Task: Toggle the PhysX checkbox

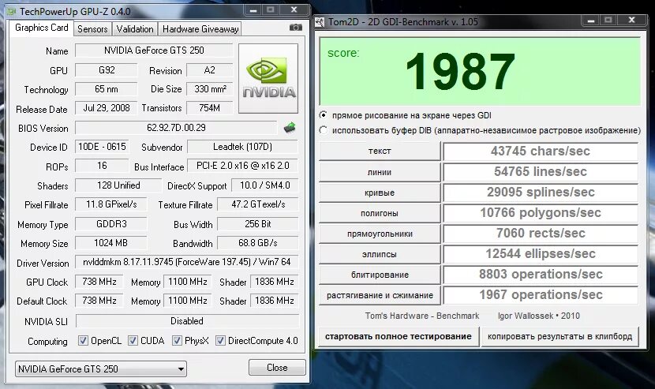Action: (177, 341)
